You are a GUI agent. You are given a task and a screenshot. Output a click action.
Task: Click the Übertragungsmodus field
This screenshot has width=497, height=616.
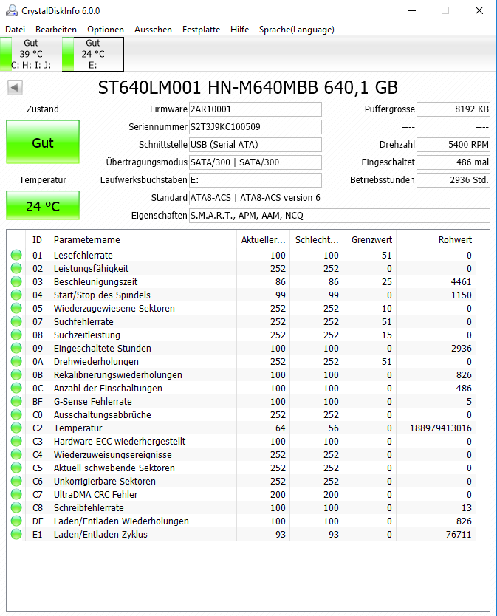[256, 162]
